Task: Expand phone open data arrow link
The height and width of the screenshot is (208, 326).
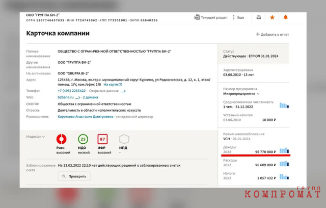Action: (123, 91)
